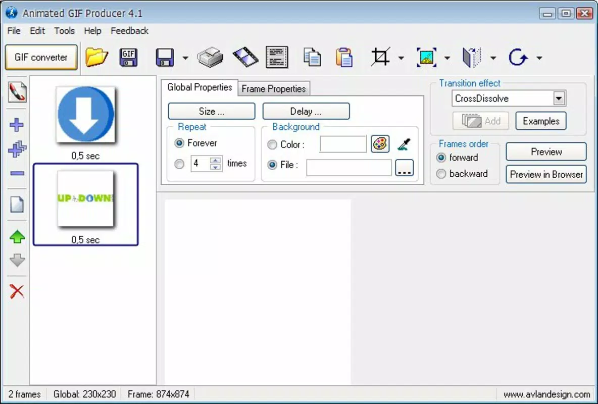Browse background file with ... button

pos(404,168)
